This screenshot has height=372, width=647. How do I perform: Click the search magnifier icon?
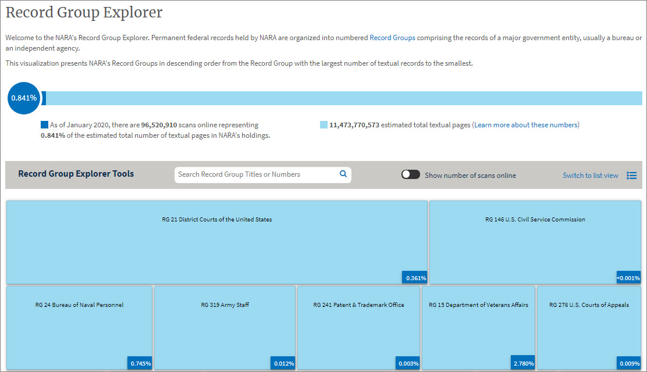coord(343,174)
